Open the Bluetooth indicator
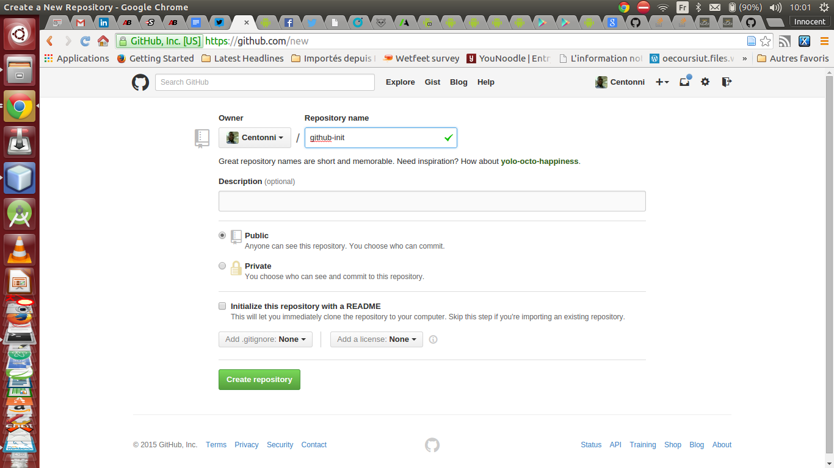Image resolution: width=834 pixels, height=468 pixels. click(x=698, y=7)
